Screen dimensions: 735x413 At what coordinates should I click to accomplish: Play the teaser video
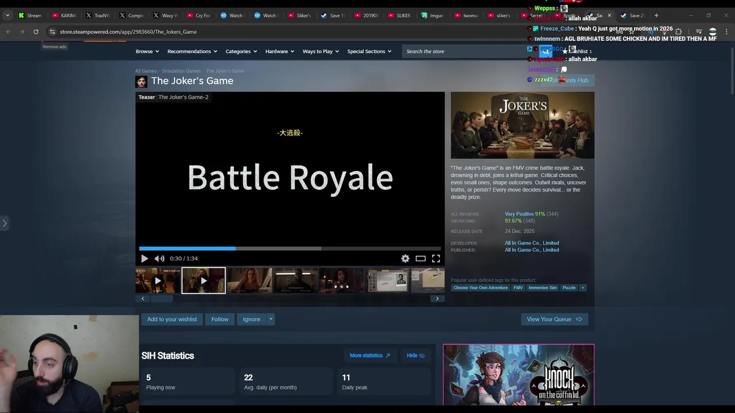(x=145, y=259)
